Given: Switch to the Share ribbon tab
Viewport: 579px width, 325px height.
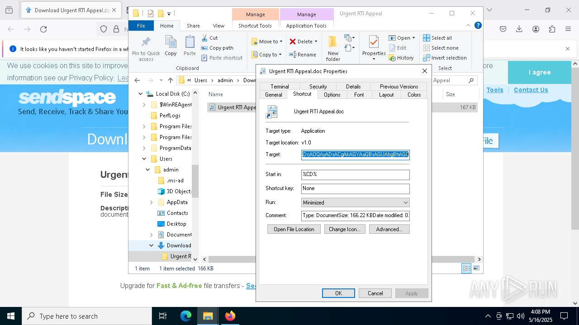Looking at the screenshot, I should click(193, 26).
